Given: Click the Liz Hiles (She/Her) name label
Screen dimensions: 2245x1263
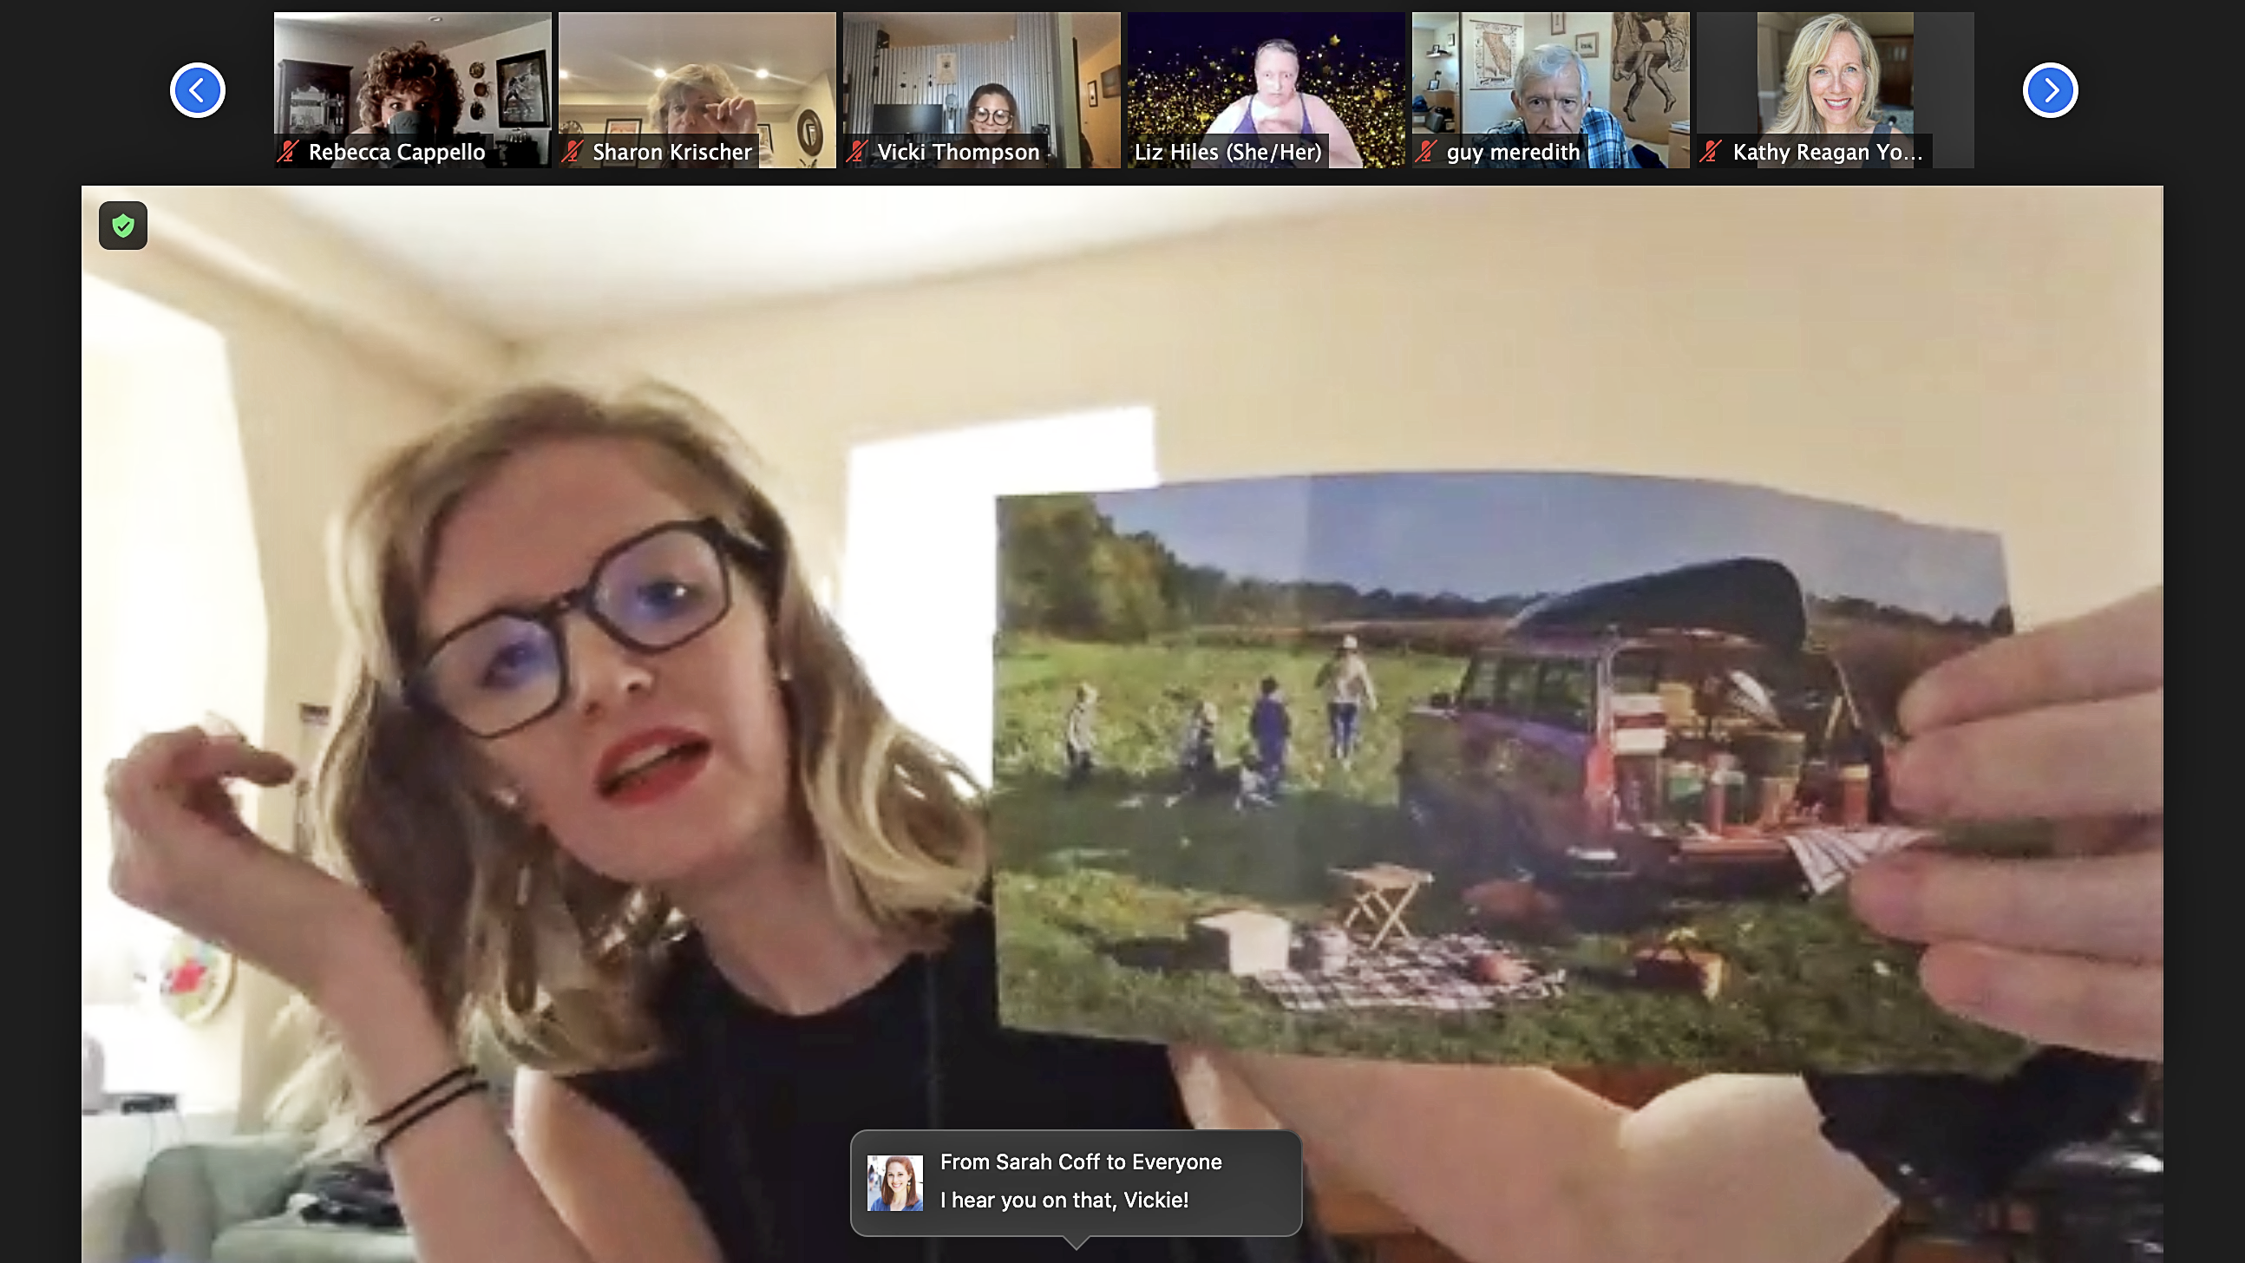Looking at the screenshot, I should click(1227, 152).
